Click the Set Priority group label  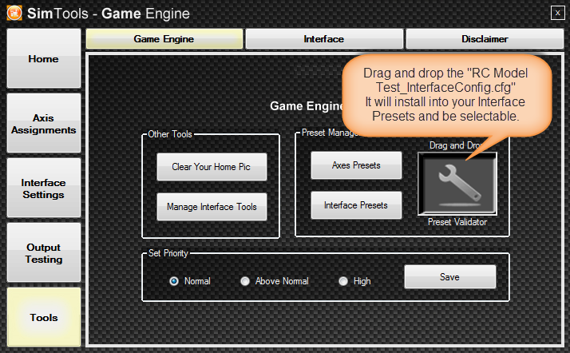pyautogui.click(x=168, y=253)
